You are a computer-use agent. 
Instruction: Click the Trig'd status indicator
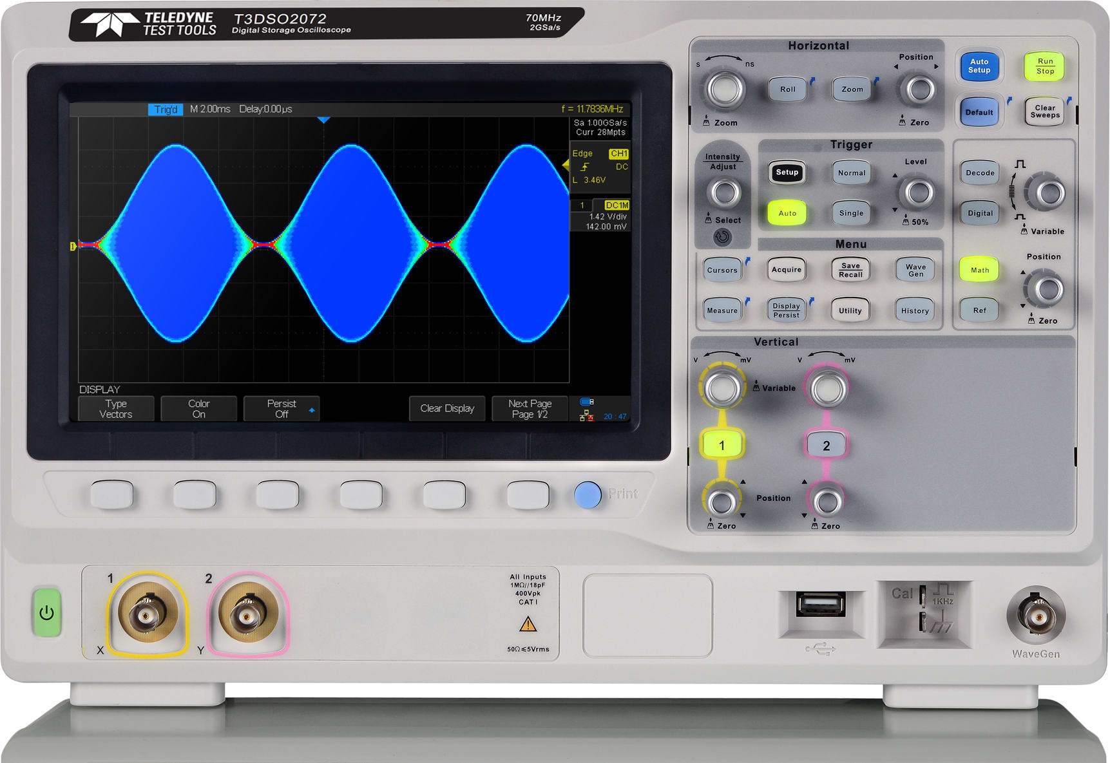coord(166,109)
